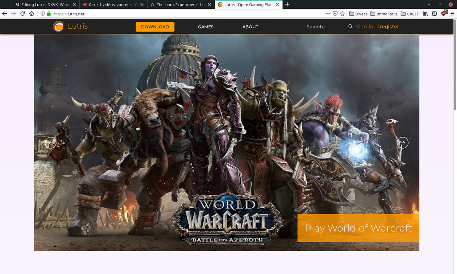Open the uBlock Origin shield extension
This screenshot has width=457, height=274.
pos(444,13)
